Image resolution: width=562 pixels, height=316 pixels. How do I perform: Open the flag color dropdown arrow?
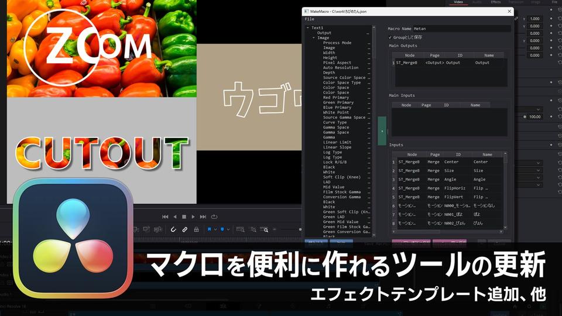[x=215, y=229]
